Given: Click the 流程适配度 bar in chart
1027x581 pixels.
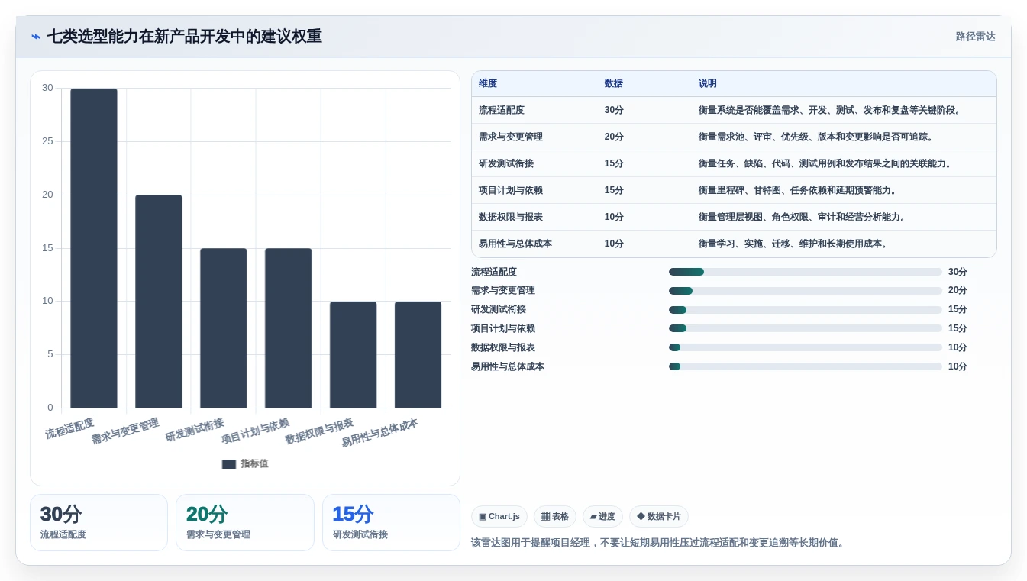Looking at the screenshot, I should click(94, 248).
